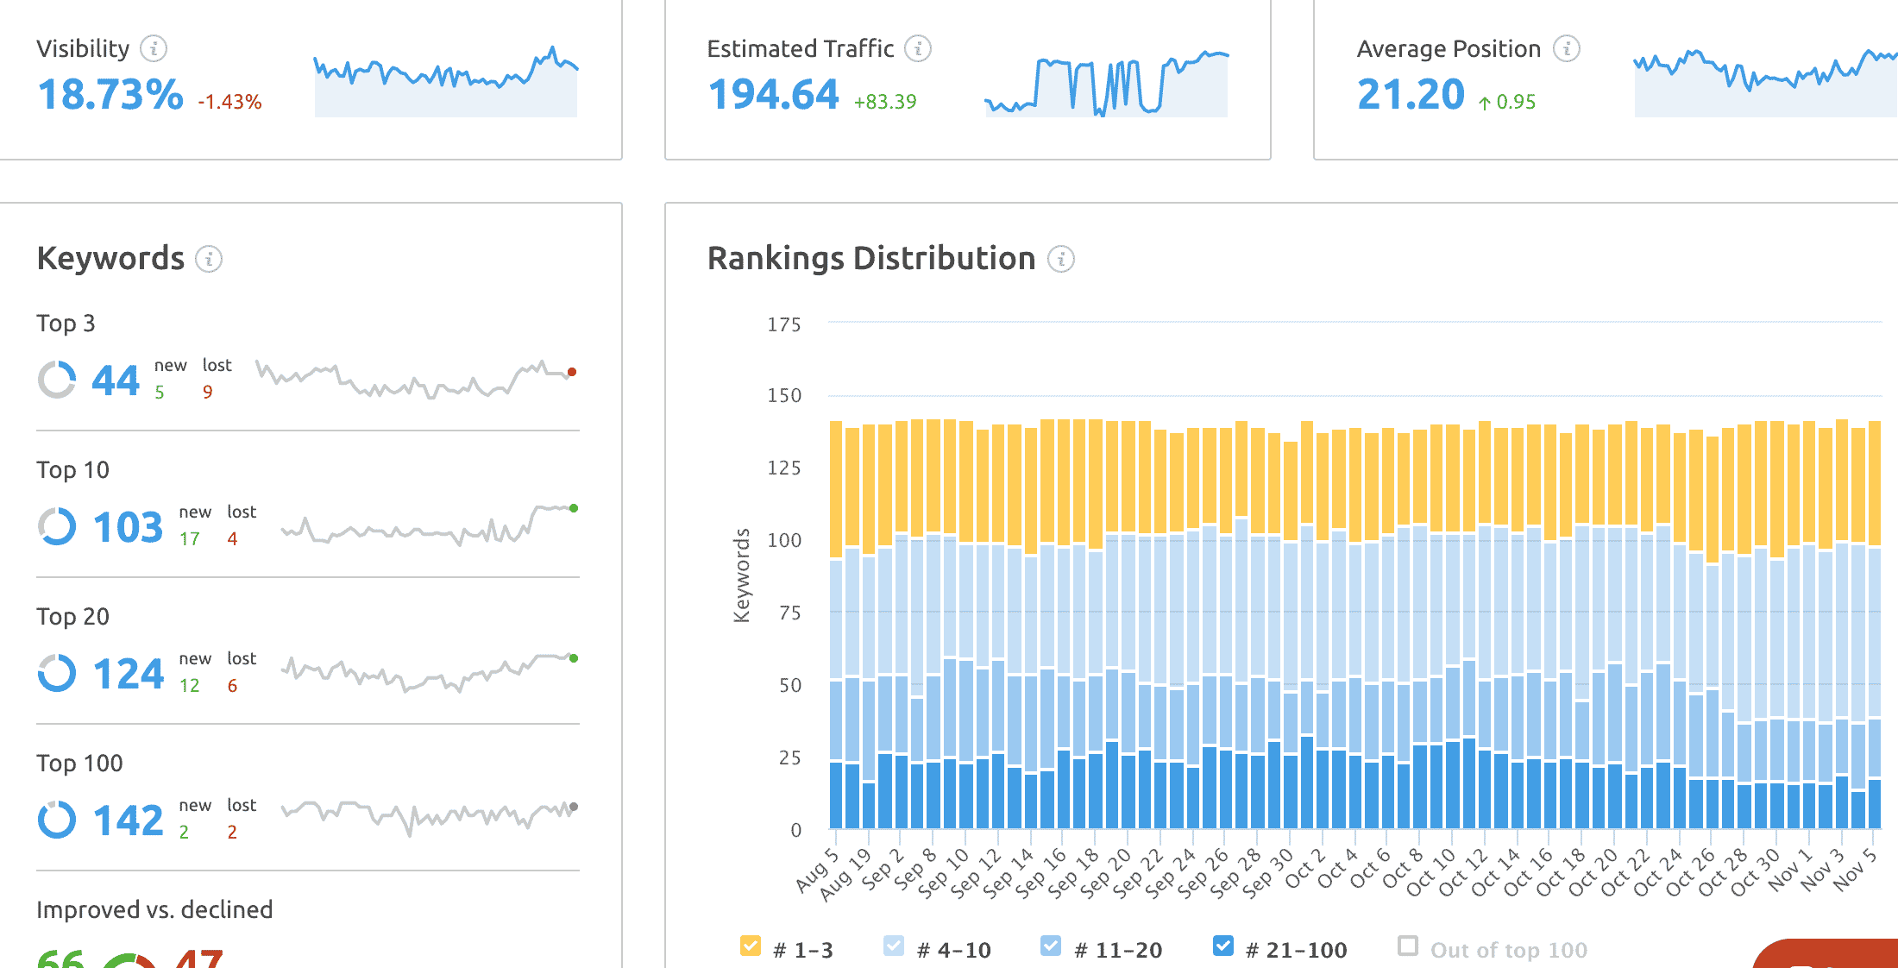Image resolution: width=1898 pixels, height=968 pixels.
Task: Click the Top 3 trend sparkline
Action: (416, 380)
